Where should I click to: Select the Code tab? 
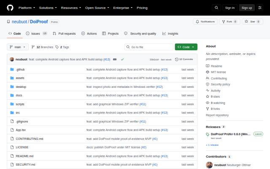[15, 33]
